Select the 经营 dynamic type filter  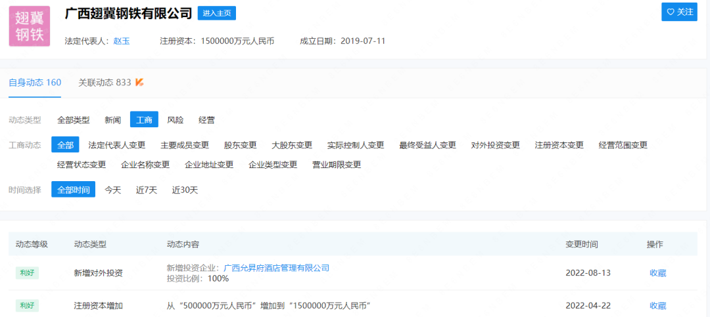tap(206, 120)
